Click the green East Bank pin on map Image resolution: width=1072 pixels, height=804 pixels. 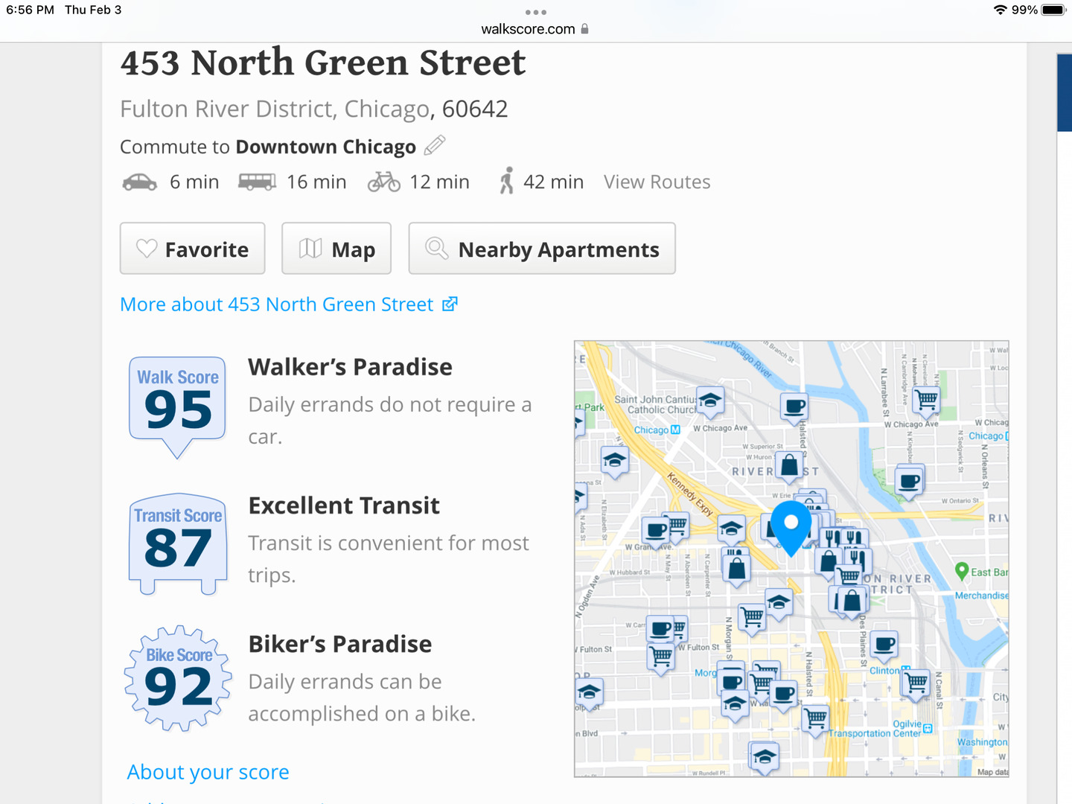click(961, 571)
